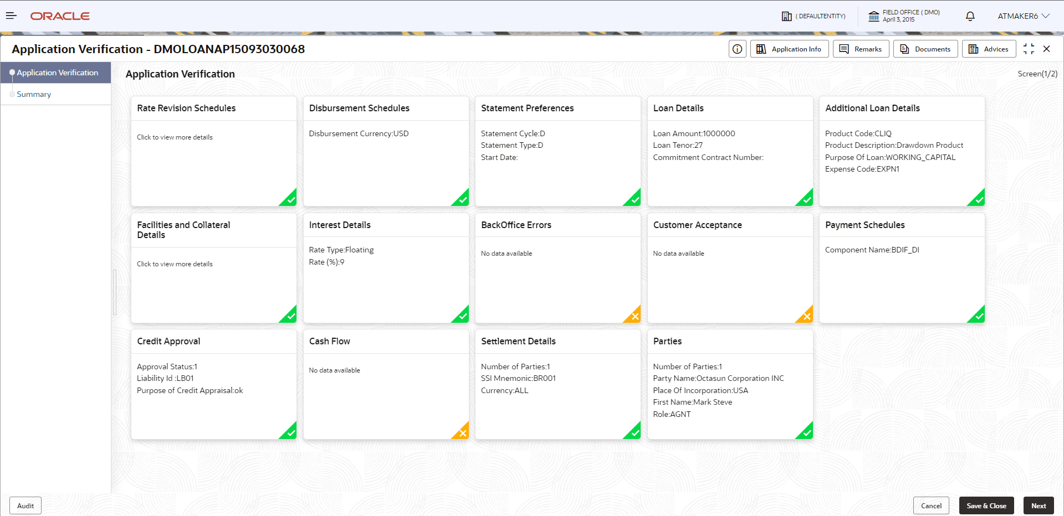Screen dimensions: 1064x516
Task: Open the Cash Flow tile
Action: point(386,384)
